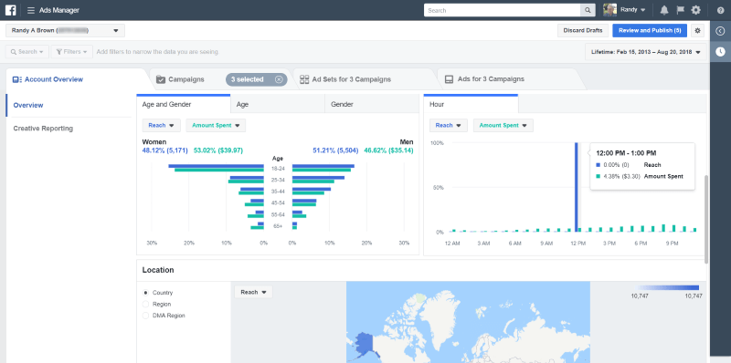This screenshot has width=731, height=363.
Task: Click the flag pages icon
Action: click(x=680, y=10)
